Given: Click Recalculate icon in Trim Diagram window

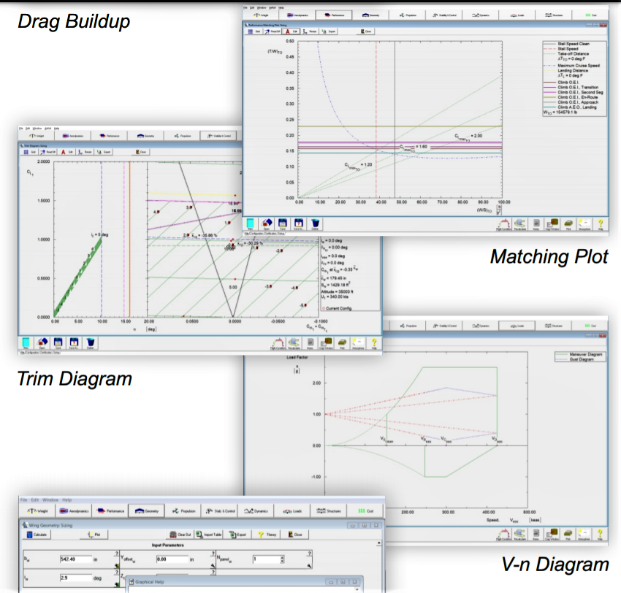Looking at the screenshot, I should click(x=294, y=343).
